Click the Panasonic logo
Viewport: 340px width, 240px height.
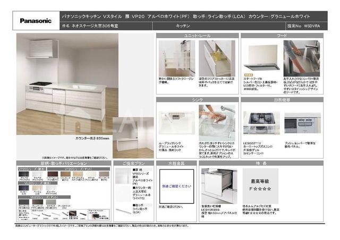(36, 21)
